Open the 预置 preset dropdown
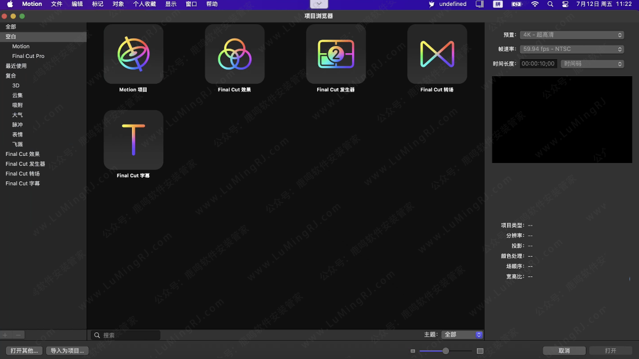639x359 pixels. 572,35
